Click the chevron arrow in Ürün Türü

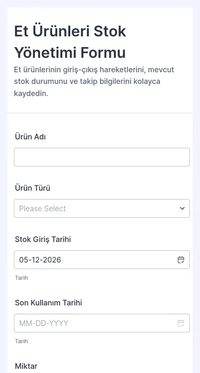pyautogui.click(x=182, y=208)
